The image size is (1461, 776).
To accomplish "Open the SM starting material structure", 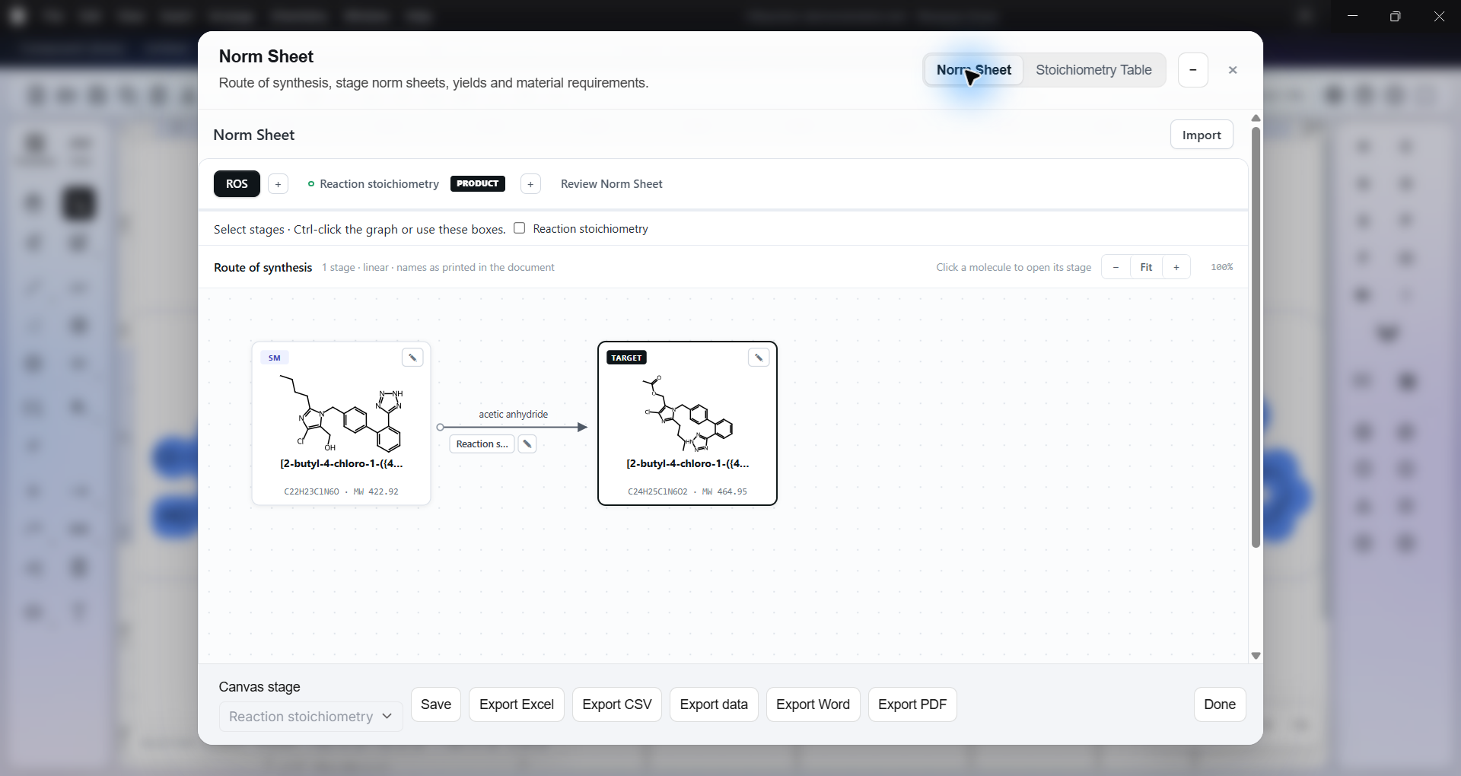I will point(342,412).
